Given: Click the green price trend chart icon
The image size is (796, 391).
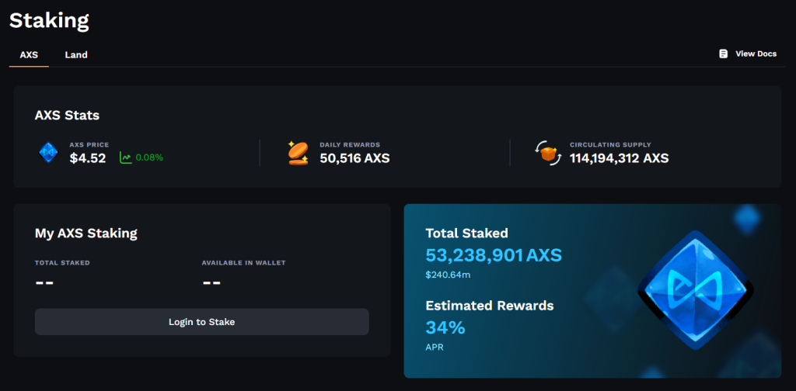Looking at the screenshot, I should click(x=125, y=157).
